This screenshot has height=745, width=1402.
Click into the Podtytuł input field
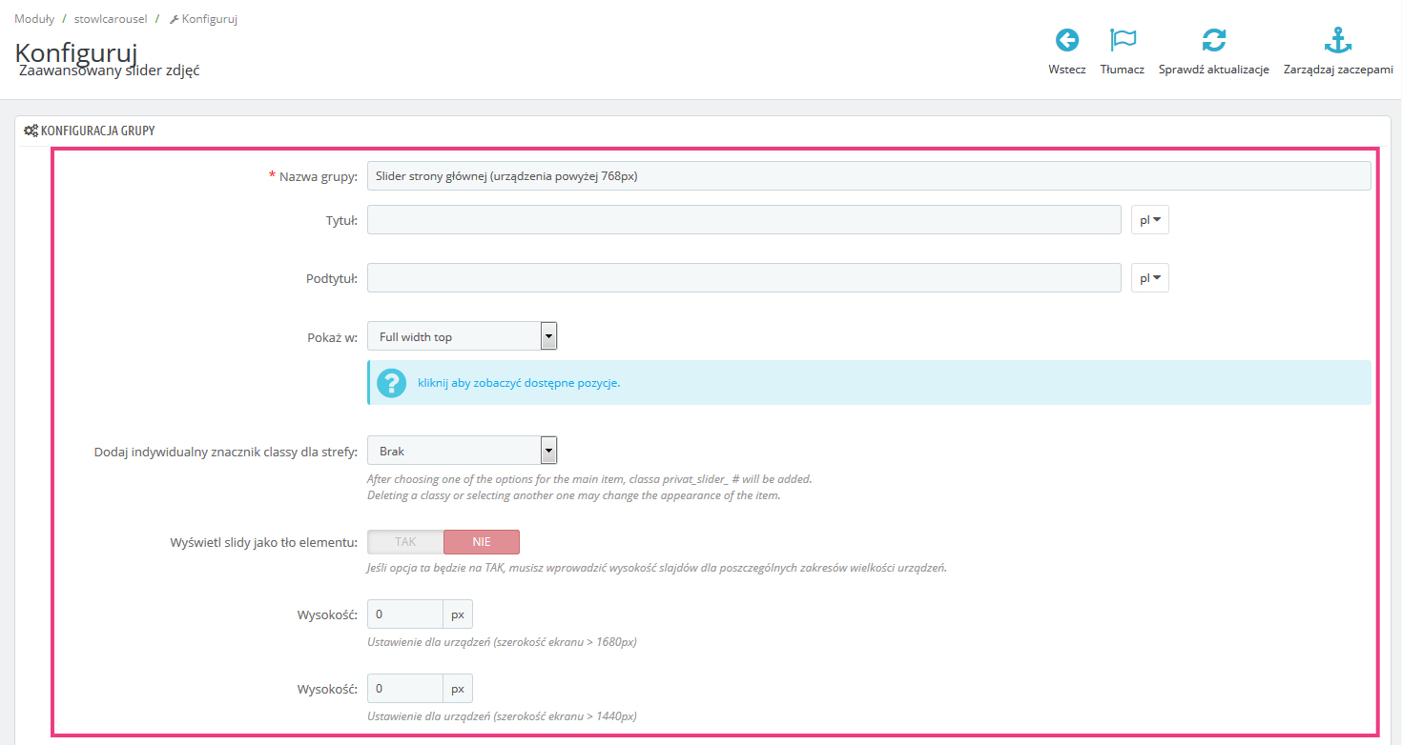[743, 278]
